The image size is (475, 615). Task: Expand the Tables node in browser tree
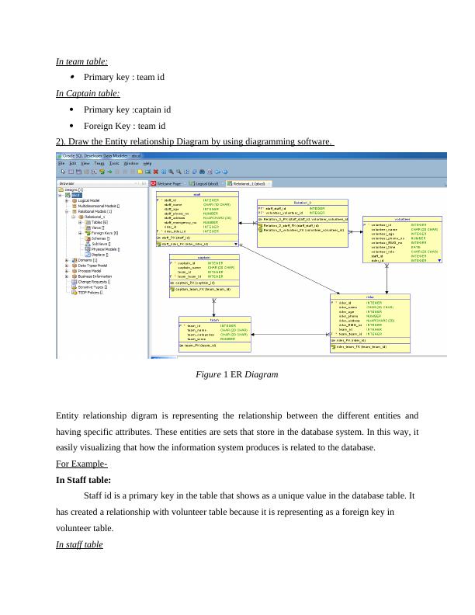point(79,222)
